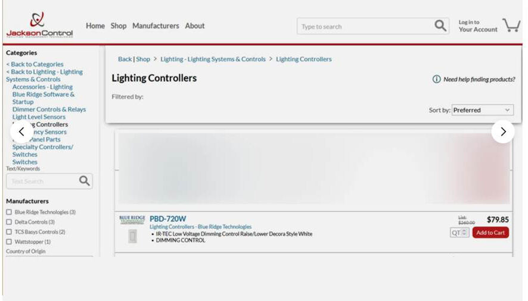Open the Manufacturers menu item
Image resolution: width=528 pixels, height=301 pixels.
coord(156,26)
